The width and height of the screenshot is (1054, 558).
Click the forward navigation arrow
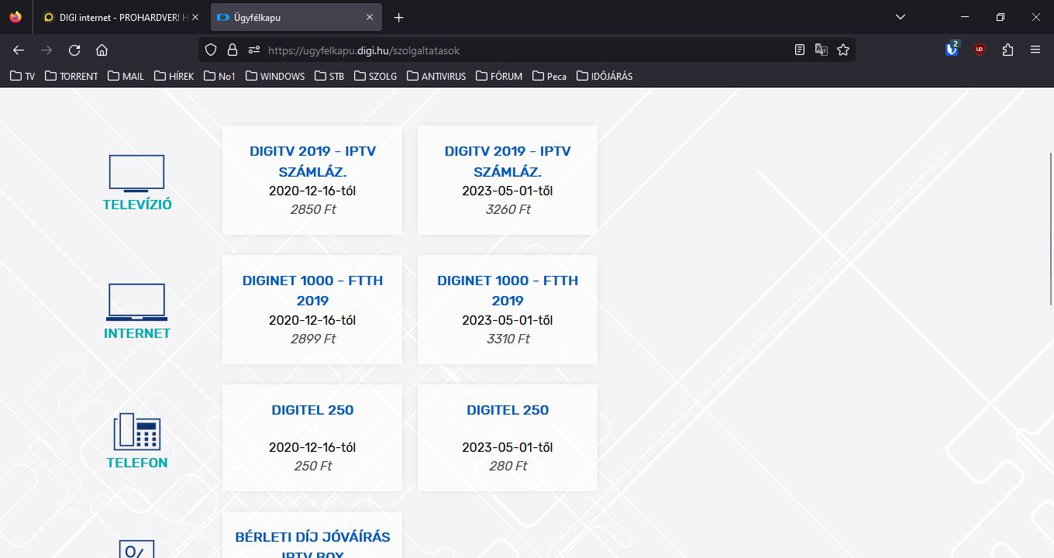46,50
